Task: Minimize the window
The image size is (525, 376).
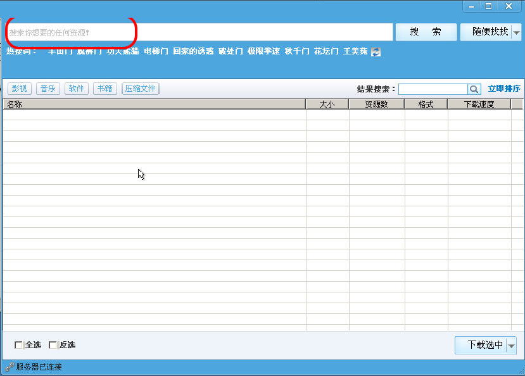Action: 471,6
